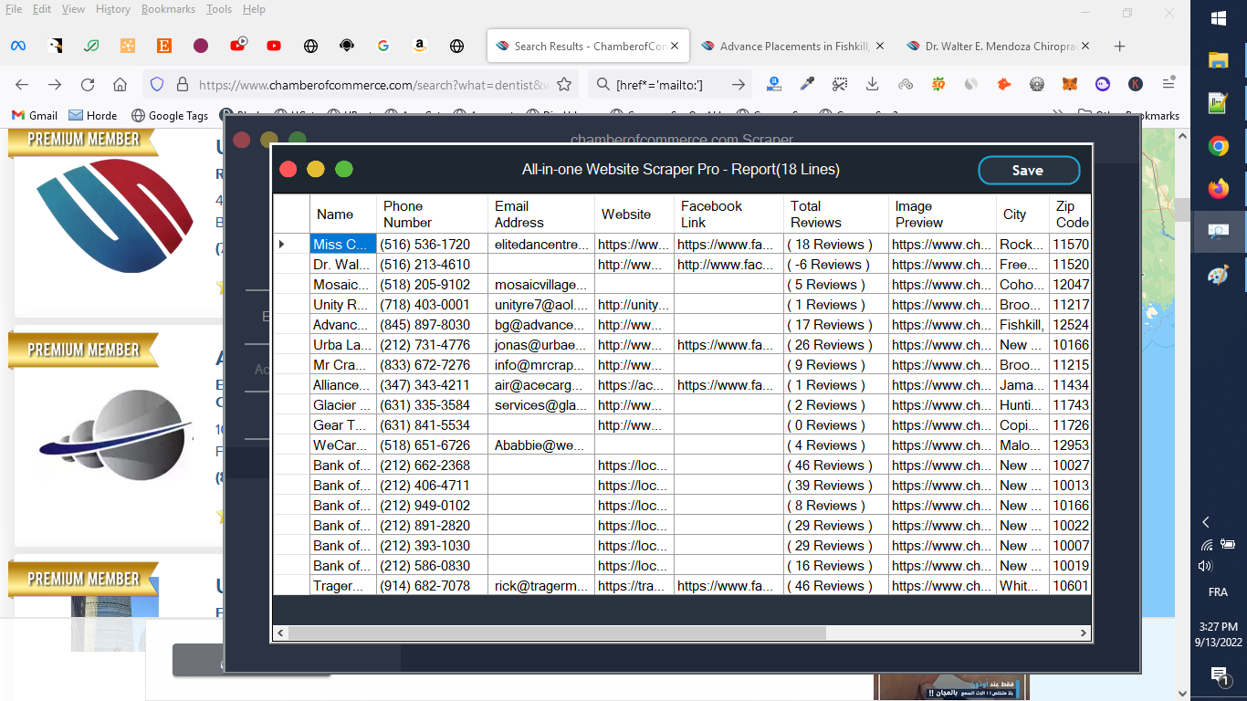Select the Trager name cell in last row
The image size is (1247, 701).
click(343, 586)
